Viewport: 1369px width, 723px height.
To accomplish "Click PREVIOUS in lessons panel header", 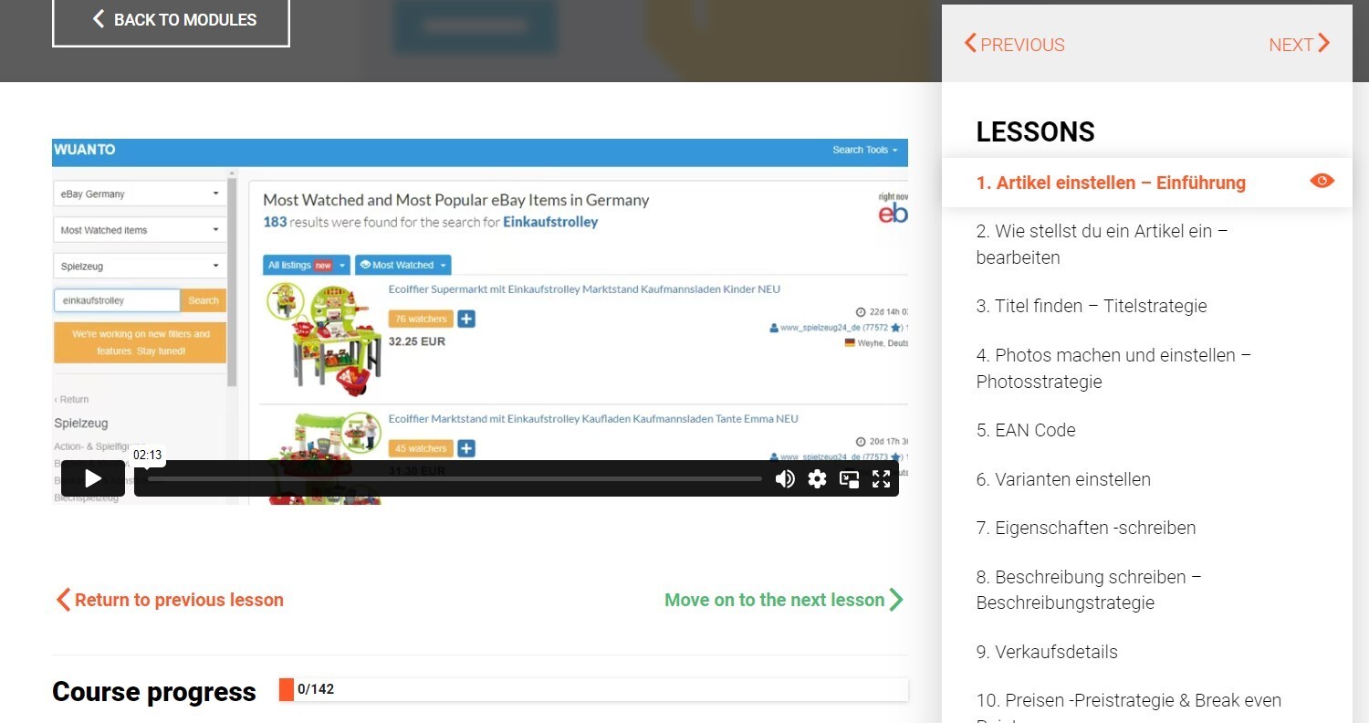I will tap(1015, 44).
